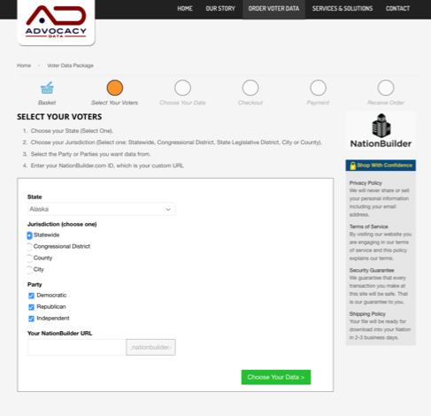Screen dimensions: 431x416
Task: Click the green Choose Your Data button
Action: 276,377
